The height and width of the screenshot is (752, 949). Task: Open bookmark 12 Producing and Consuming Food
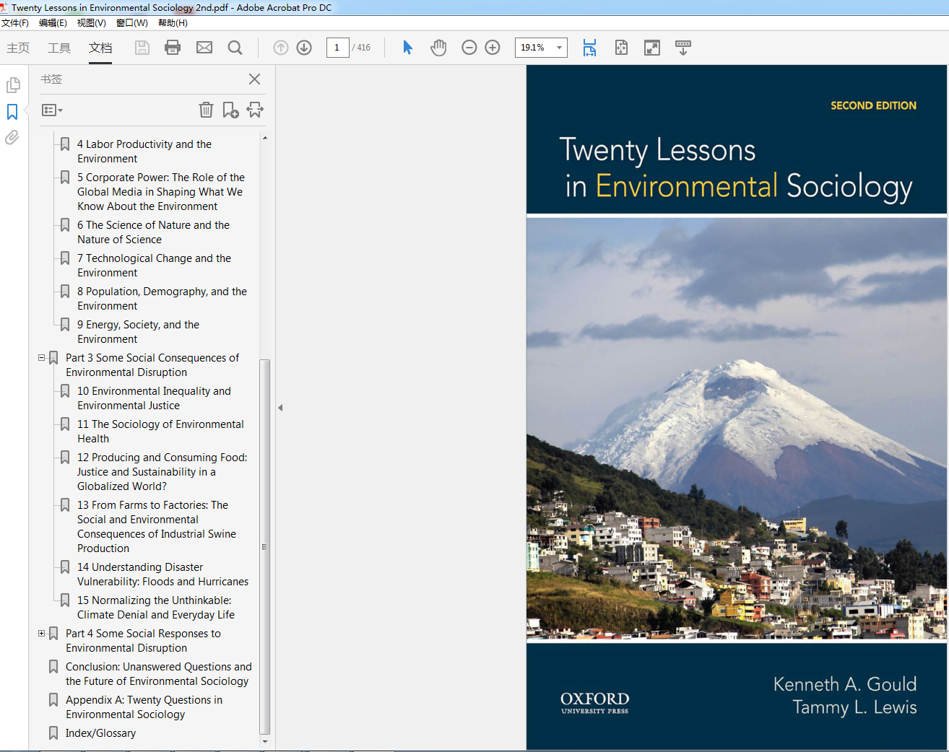point(162,472)
